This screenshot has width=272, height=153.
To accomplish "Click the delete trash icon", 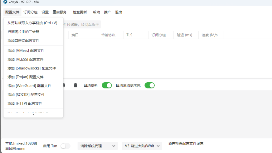I will click(75, 85).
